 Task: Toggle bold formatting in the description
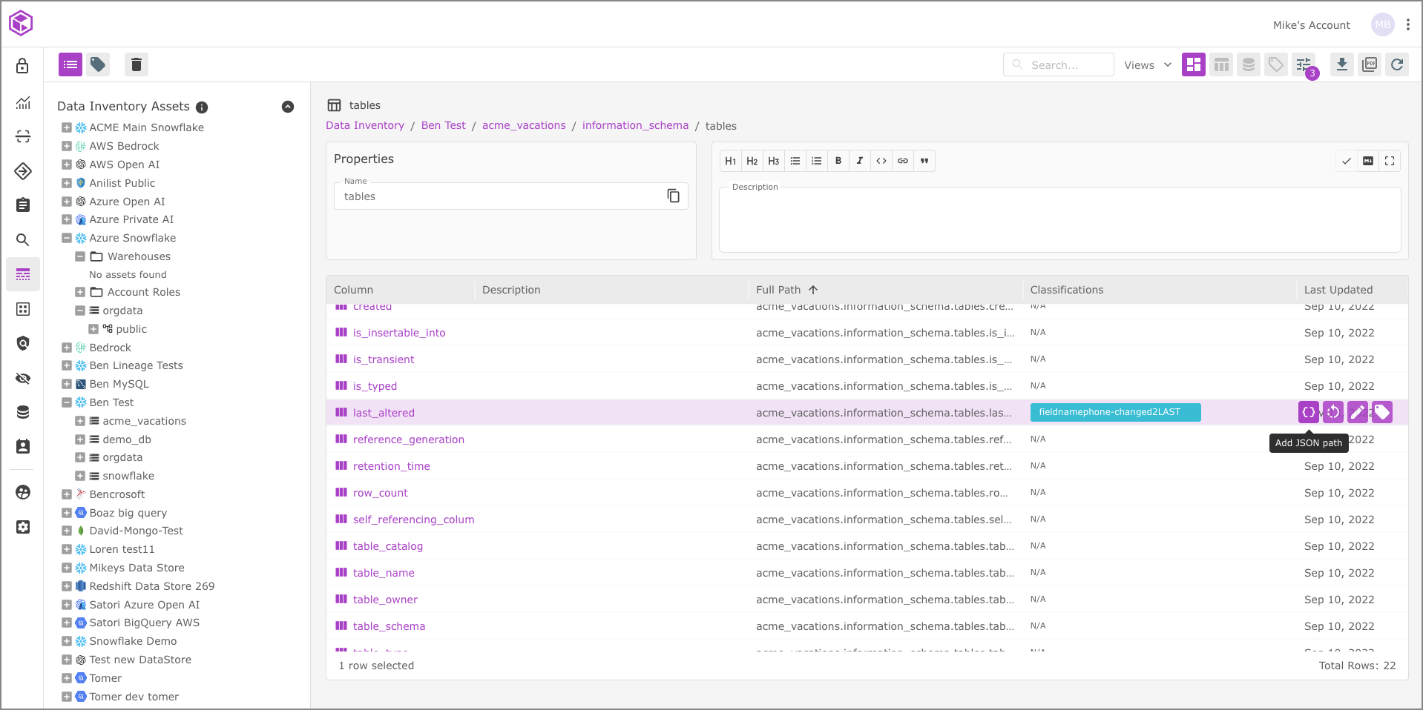(838, 161)
